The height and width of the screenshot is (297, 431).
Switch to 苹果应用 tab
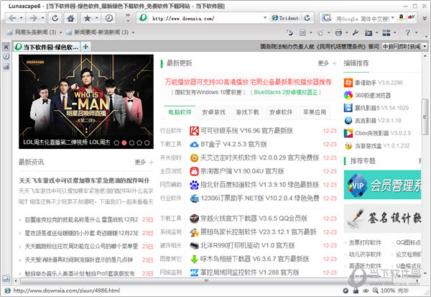point(315,112)
